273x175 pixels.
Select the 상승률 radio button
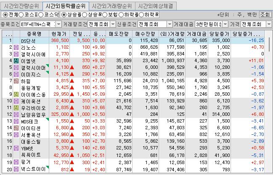[64, 15]
